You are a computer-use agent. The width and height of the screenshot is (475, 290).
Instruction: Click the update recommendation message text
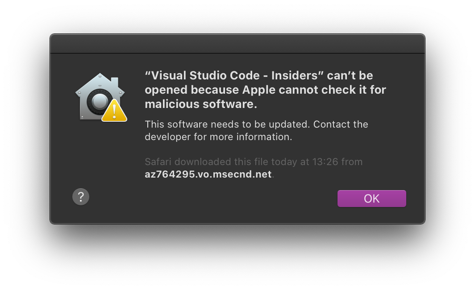click(256, 130)
